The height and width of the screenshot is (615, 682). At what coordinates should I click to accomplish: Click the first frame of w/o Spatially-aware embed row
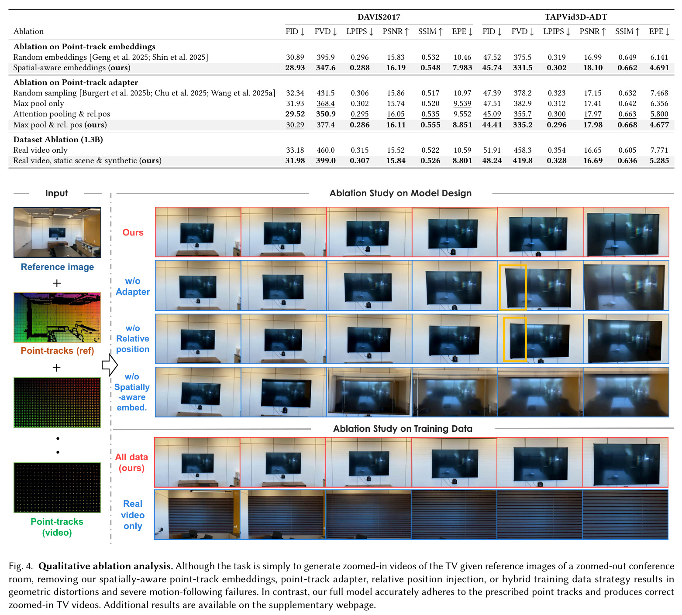(198, 392)
